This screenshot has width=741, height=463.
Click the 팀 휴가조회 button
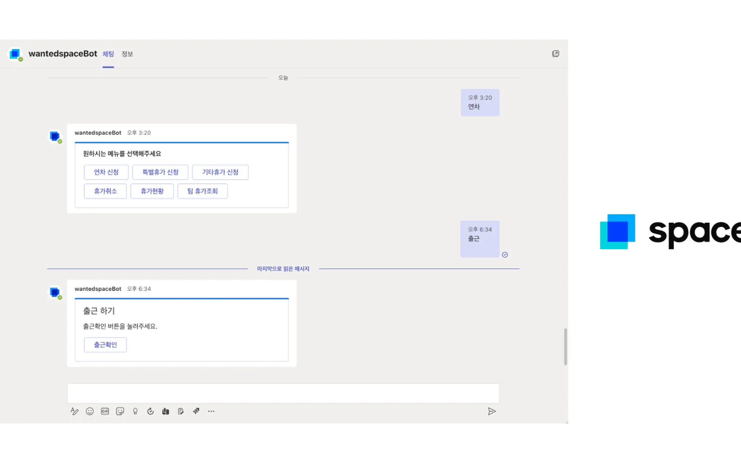tap(202, 191)
